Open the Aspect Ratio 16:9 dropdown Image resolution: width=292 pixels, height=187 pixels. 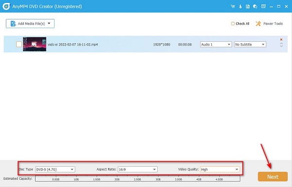click(138, 170)
